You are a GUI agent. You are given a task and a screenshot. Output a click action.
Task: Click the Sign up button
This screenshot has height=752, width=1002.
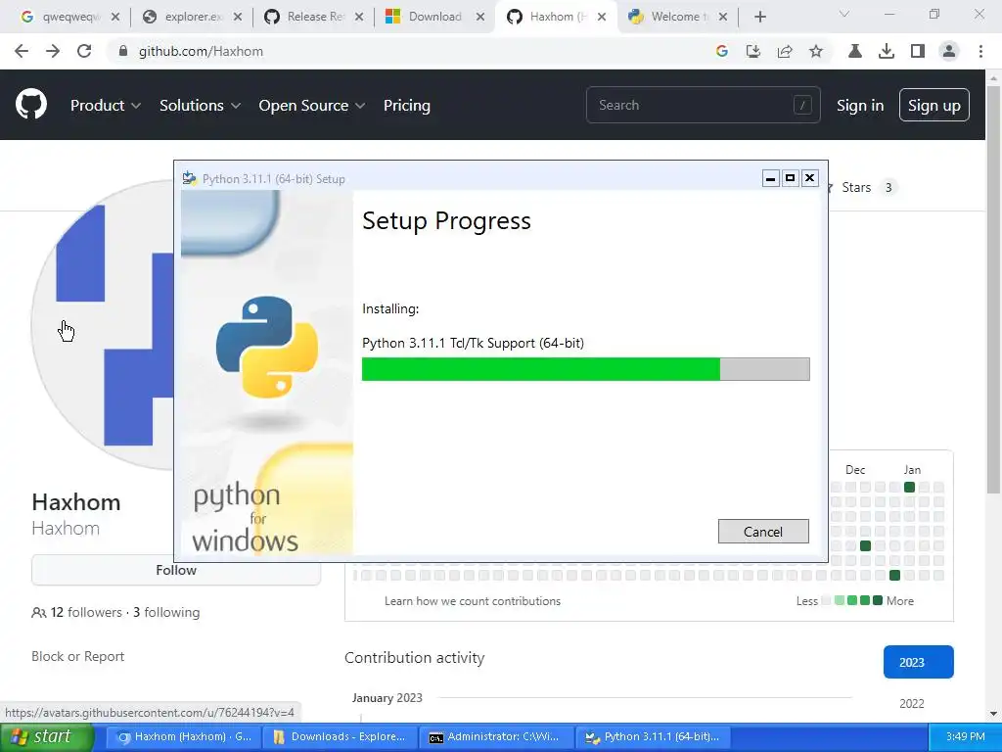tap(934, 105)
